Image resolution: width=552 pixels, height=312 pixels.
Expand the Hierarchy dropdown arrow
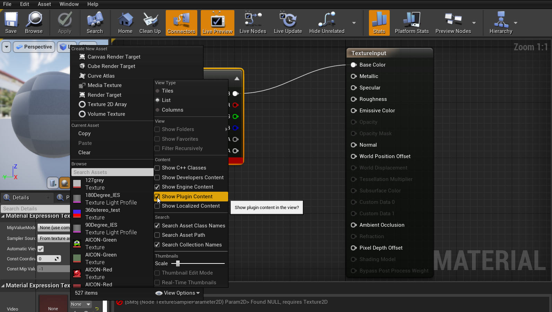click(x=516, y=23)
